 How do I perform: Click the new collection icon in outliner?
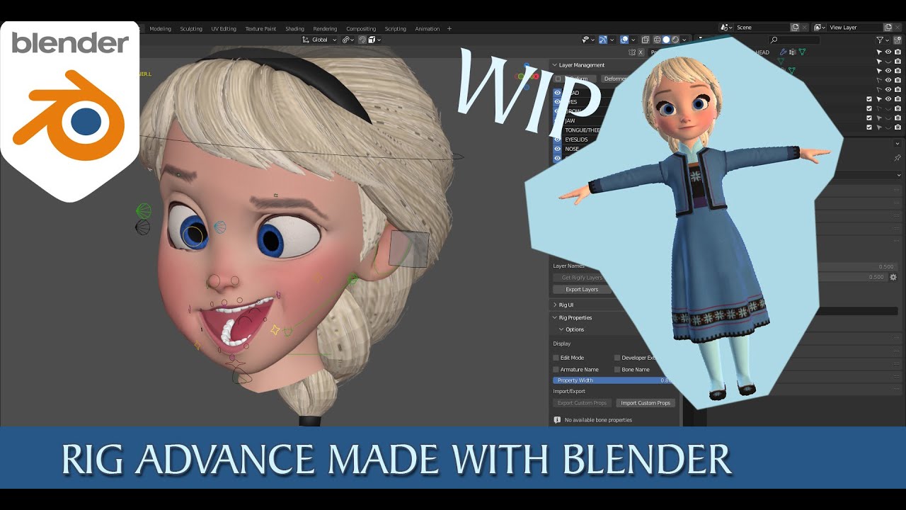point(898,40)
